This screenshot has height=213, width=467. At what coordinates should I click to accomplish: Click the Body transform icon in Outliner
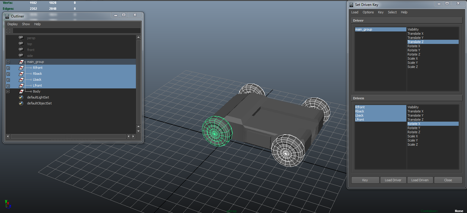click(21, 91)
